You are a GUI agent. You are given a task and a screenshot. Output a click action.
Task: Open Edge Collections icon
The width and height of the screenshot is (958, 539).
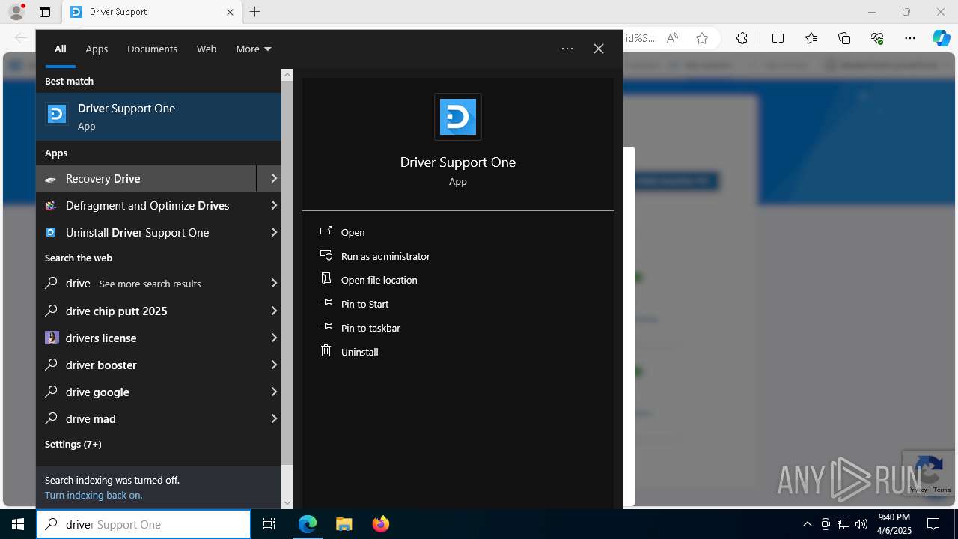[x=844, y=38]
